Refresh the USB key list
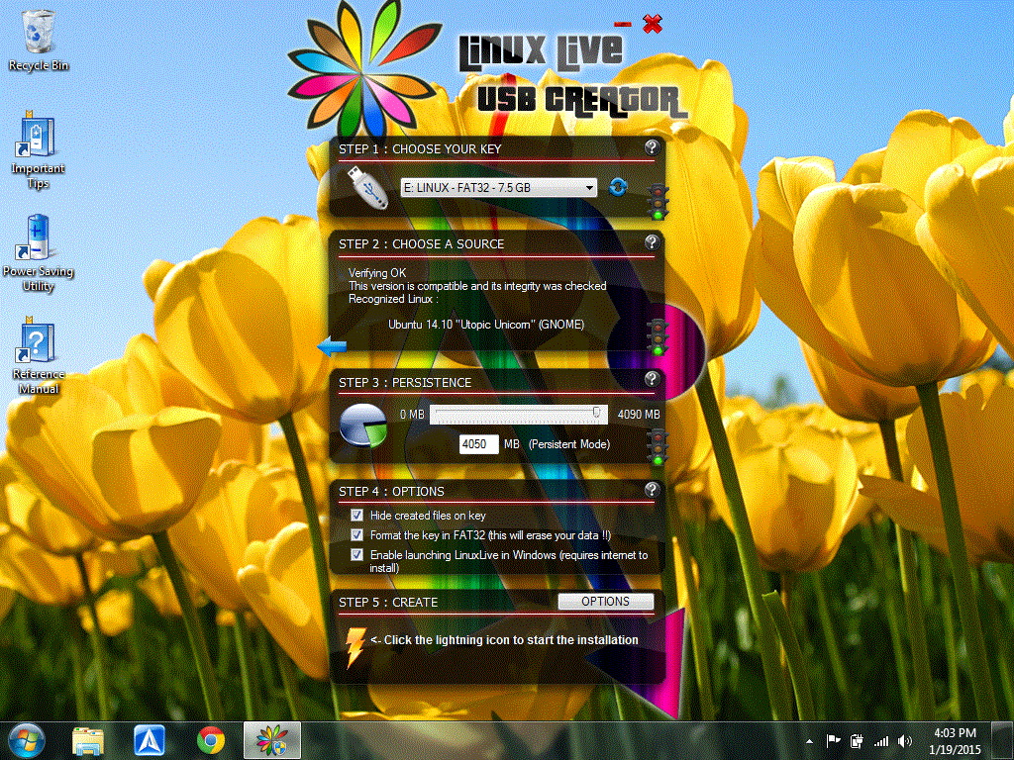 (x=618, y=187)
